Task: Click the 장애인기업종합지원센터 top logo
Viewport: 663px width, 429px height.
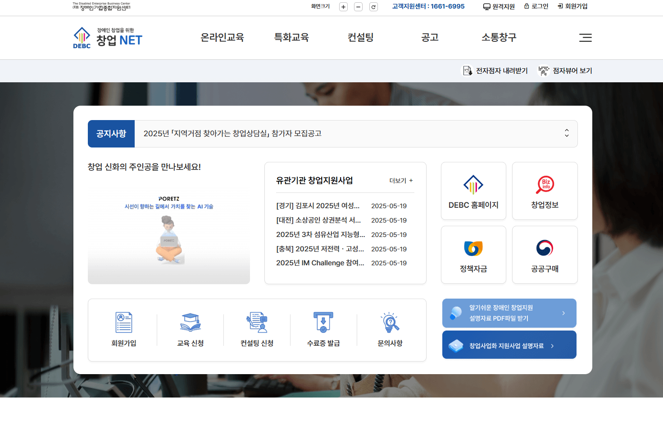Action: coord(101,6)
